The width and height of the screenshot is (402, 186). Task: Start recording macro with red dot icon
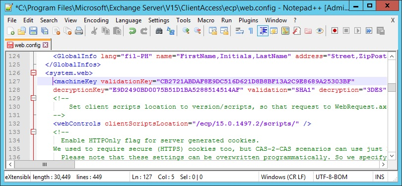tap(335, 31)
